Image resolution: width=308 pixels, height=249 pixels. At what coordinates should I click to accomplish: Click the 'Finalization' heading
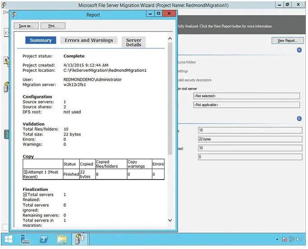coord(35,190)
